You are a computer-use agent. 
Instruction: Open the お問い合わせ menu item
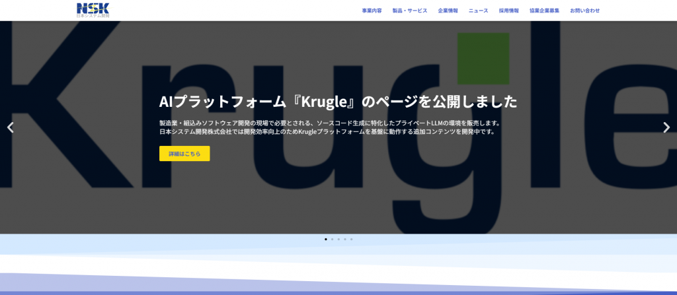(x=584, y=11)
